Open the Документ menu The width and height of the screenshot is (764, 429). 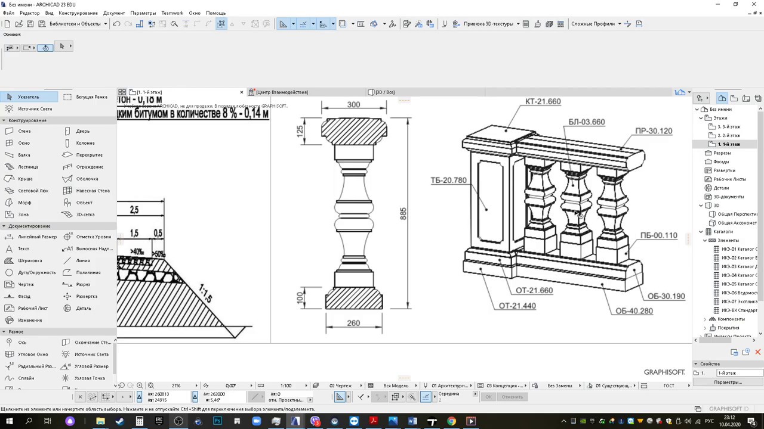click(114, 13)
